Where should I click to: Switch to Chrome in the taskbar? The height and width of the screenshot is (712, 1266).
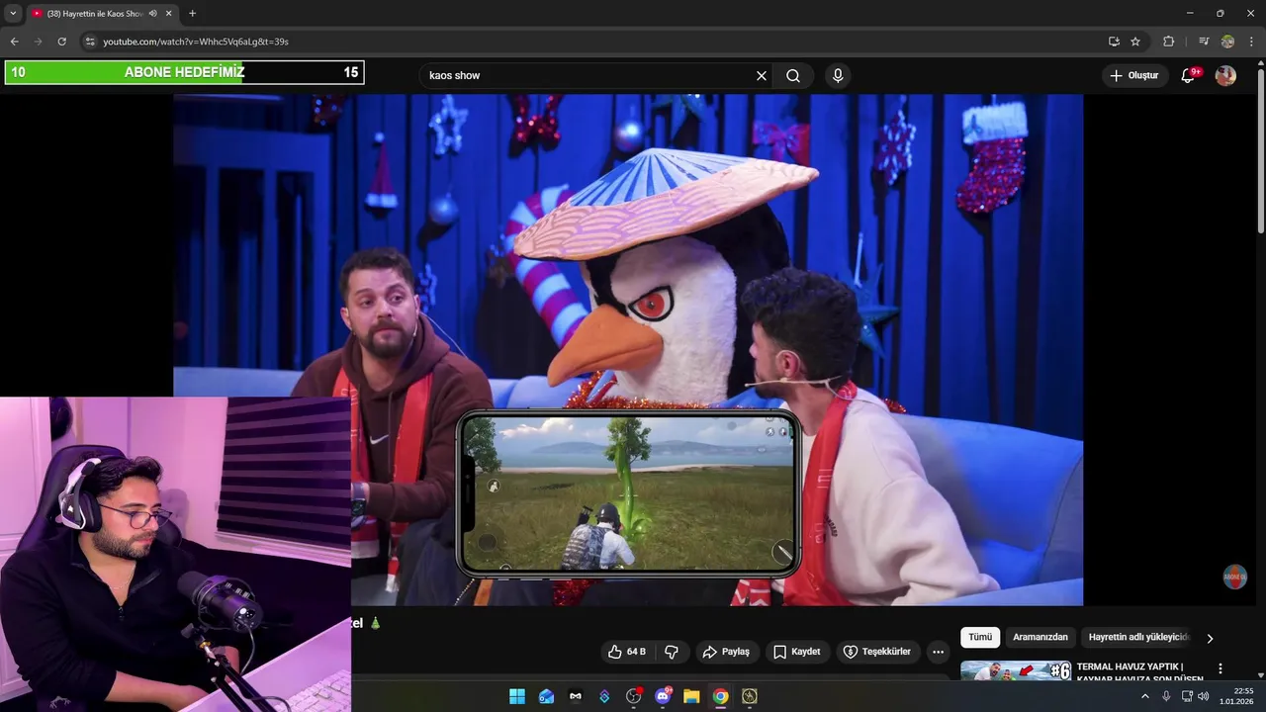point(721,696)
